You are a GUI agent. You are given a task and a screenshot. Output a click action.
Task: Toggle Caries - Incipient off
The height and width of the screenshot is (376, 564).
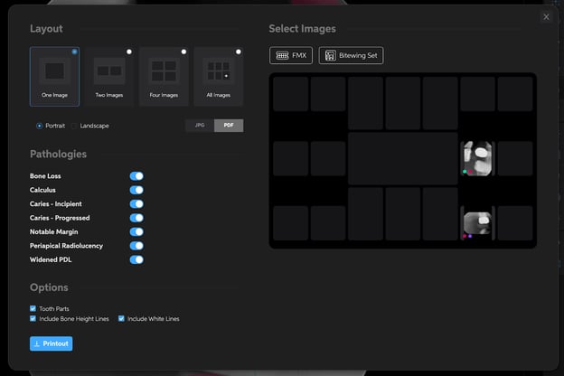tap(136, 204)
